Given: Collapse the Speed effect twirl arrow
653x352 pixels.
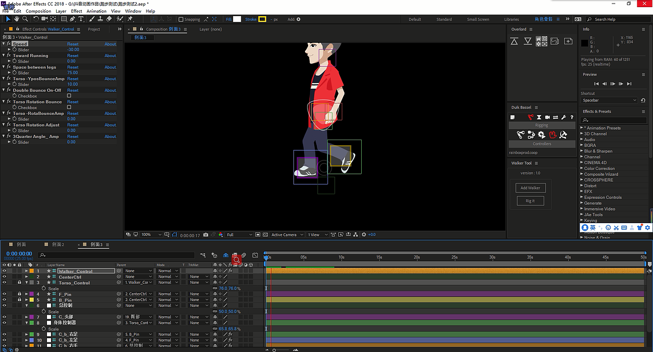Looking at the screenshot, I should tap(4, 44).
